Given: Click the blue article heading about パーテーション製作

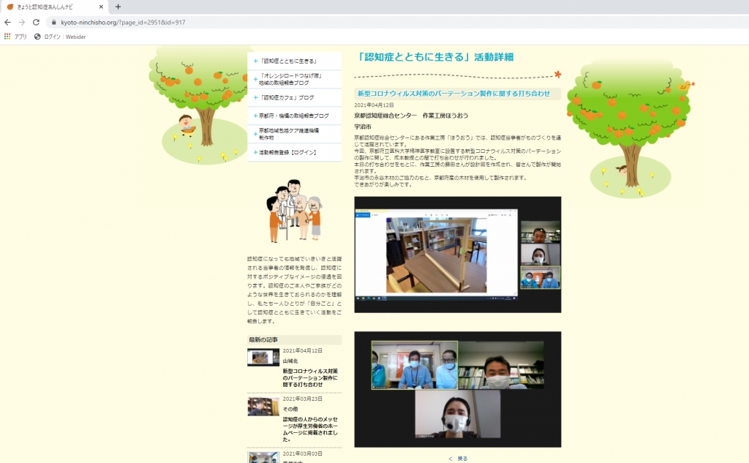Looking at the screenshot, I should click(453, 94).
